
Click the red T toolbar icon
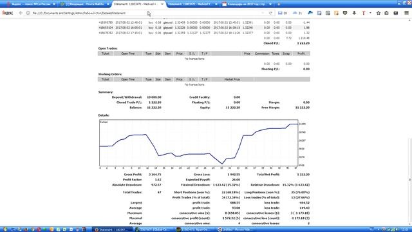[x=363, y=13]
